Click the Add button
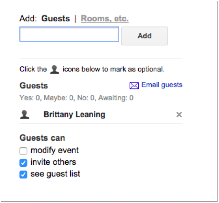 click(144, 36)
